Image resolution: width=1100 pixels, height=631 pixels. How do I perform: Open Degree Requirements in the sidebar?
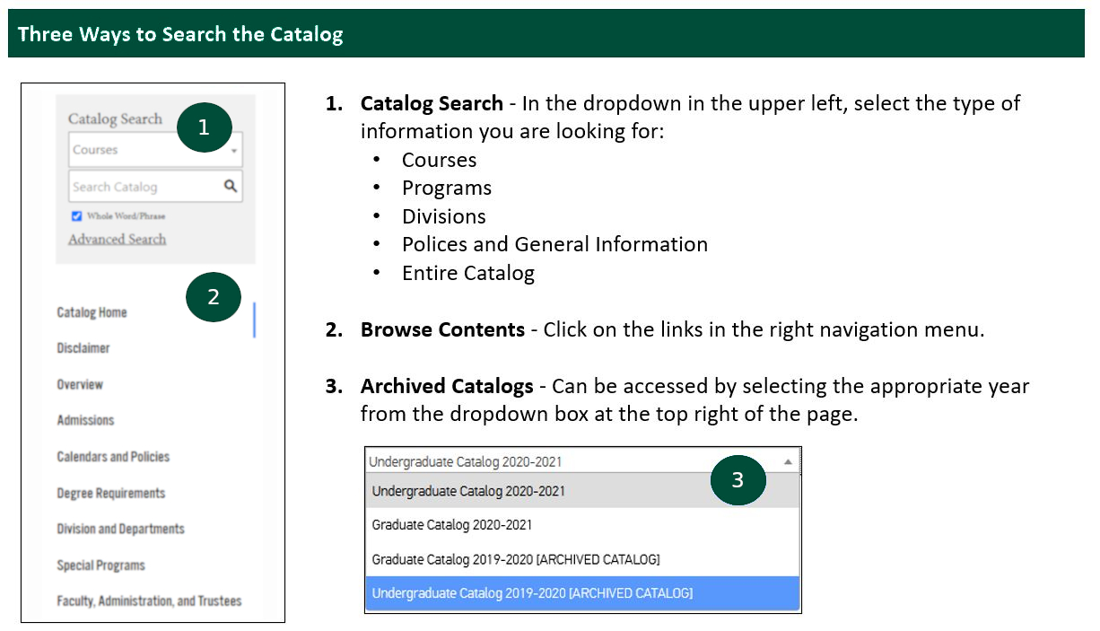(111, 493)
